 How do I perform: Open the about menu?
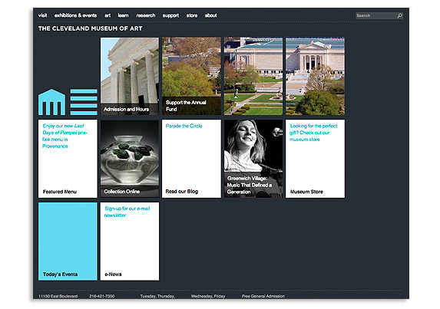click(x=210, y=15)
